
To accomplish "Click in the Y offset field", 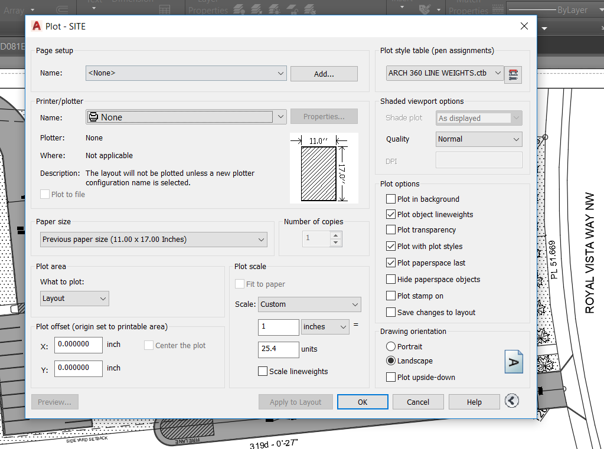I will 78,368.
